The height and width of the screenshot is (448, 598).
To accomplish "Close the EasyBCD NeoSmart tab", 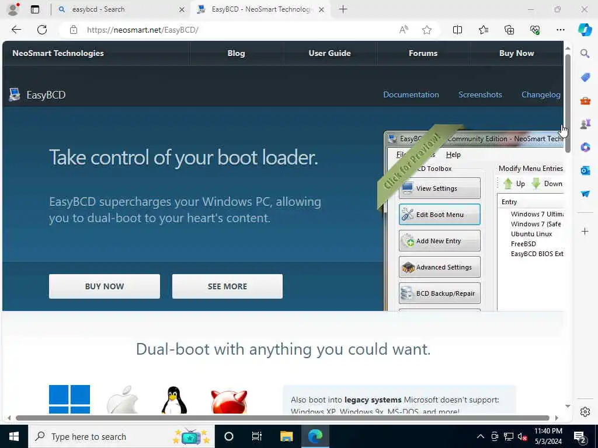I will [x=322, y=9].
